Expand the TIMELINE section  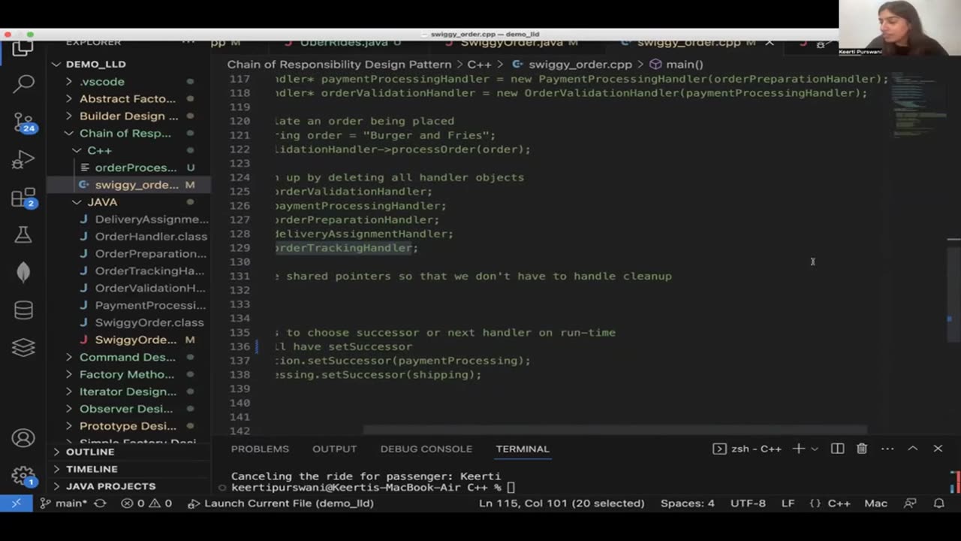click(129, 469)
